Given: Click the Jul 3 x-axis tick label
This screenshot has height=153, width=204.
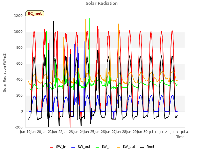Looking at the screenshot, I should pos(174,132).
